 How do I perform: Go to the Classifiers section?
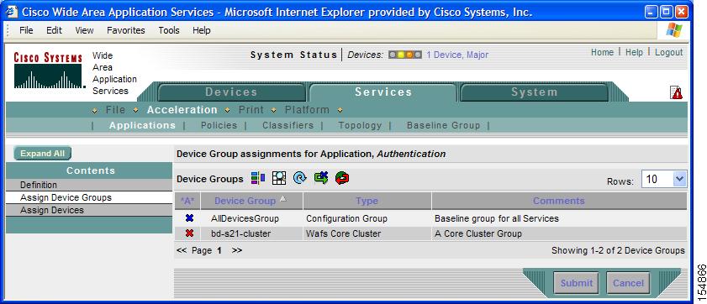(288, 126)
